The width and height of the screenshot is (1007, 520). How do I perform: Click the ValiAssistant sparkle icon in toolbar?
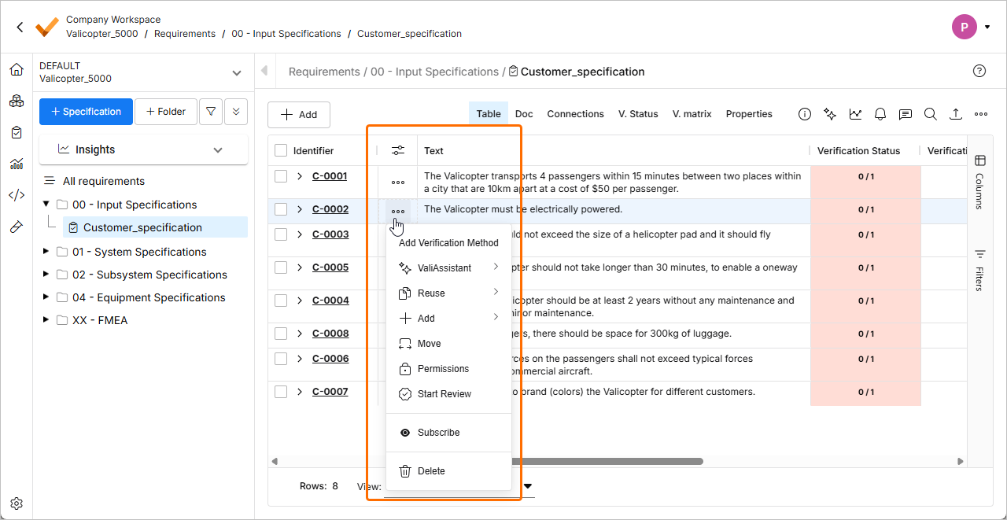[830, 114]
